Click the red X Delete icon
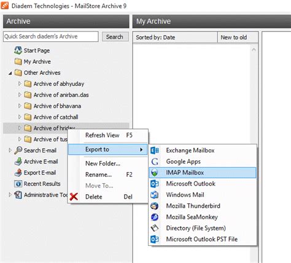 coord(74,197)
